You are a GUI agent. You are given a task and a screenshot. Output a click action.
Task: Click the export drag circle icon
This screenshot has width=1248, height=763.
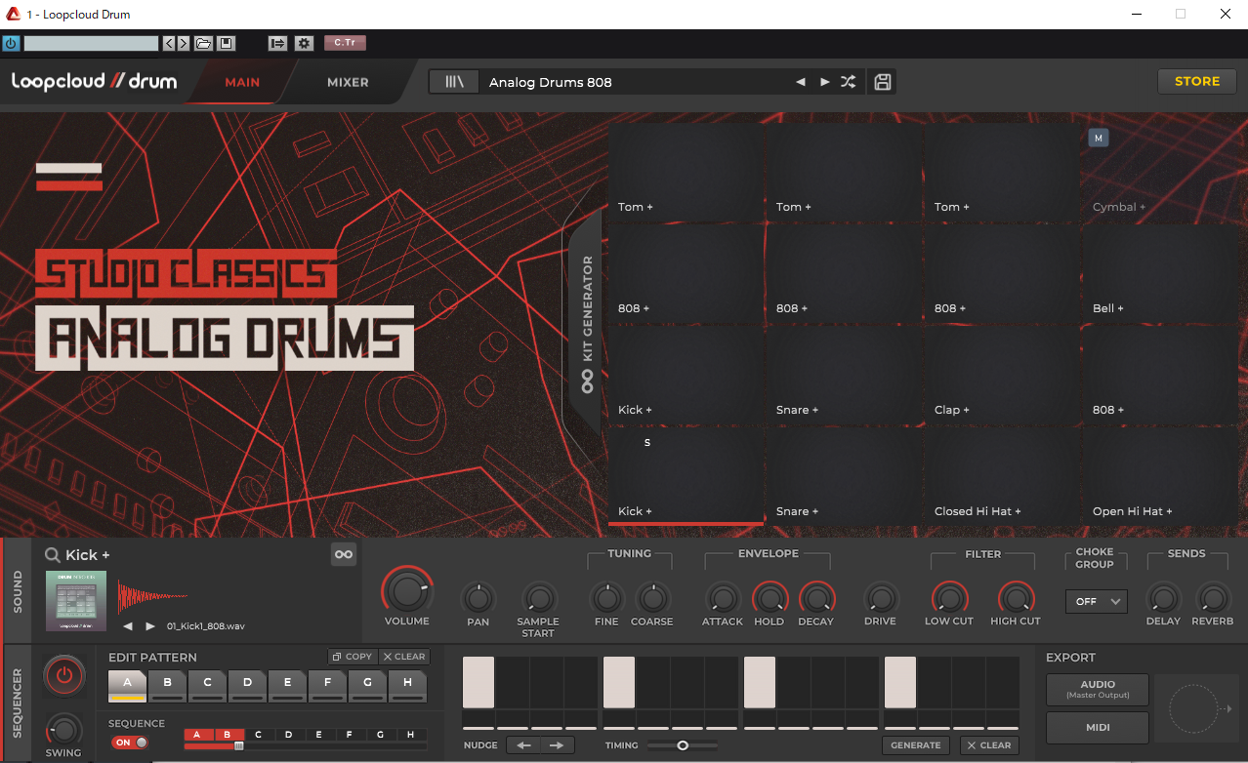pyautogui.click(x=1193, y=709)
